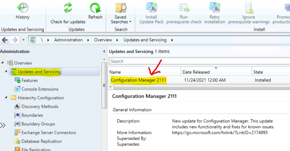Open Saved Searches in ribbon
The height and width of the screenshot is (151, 290).
(x=121, y=13)
